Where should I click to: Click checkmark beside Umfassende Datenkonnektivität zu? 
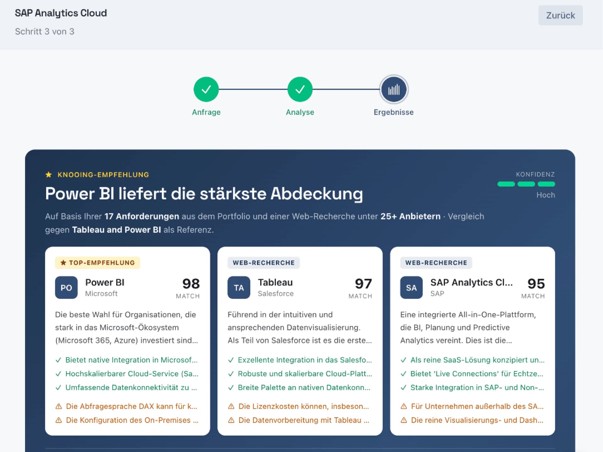[58, 388]
